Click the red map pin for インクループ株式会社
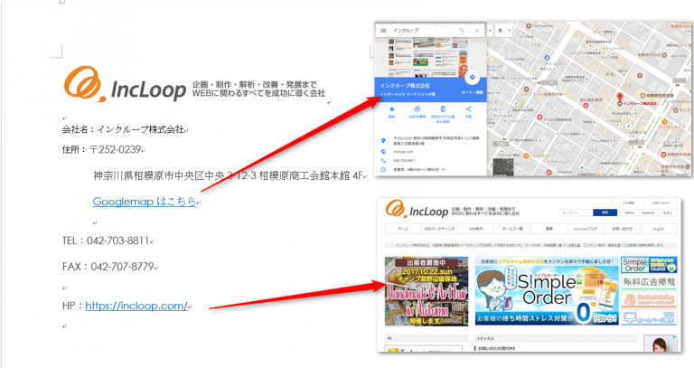This screenshot has height=368, width=694. [x=620, y=98]
